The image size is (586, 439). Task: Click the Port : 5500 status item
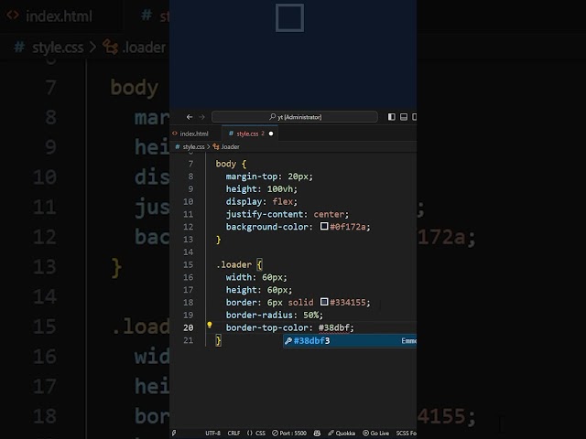tap(289, 433)
